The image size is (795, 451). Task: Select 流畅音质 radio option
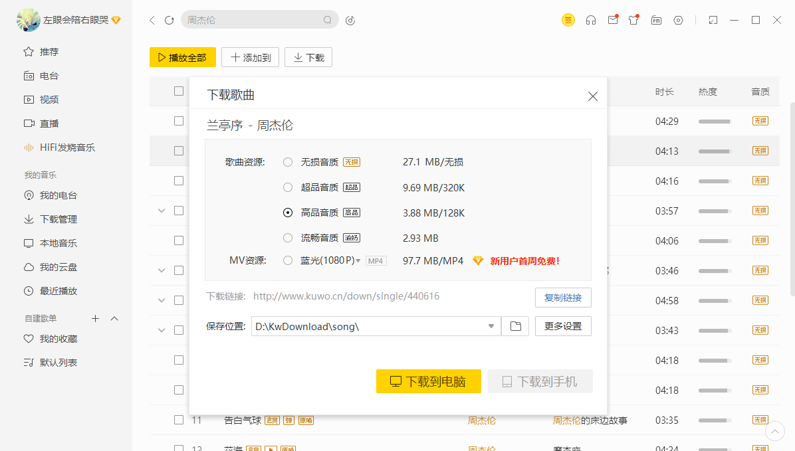(288, 238)
